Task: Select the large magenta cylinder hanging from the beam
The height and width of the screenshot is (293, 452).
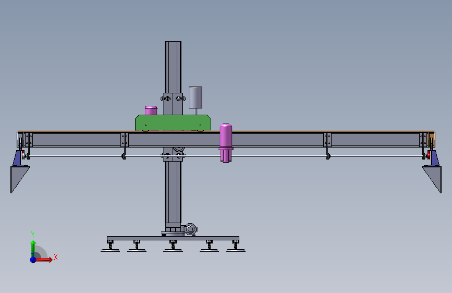Action: 226,143
